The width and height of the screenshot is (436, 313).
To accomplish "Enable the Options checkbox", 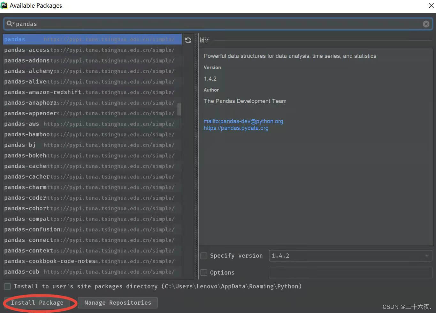I will click(x=204, y=273).
